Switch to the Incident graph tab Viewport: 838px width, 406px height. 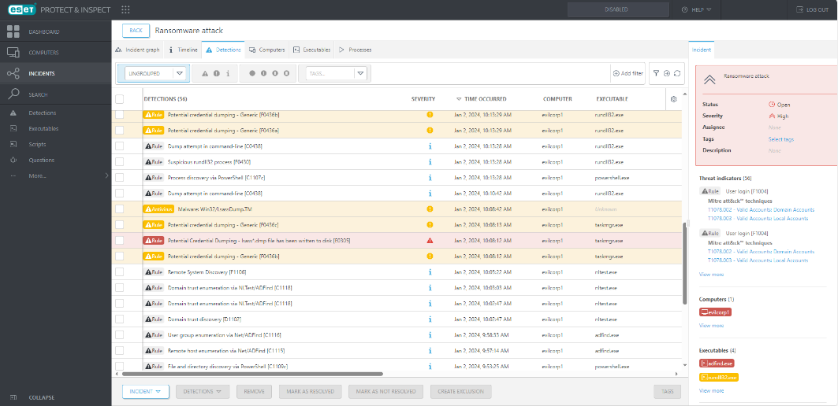click(x=138, y=50)
